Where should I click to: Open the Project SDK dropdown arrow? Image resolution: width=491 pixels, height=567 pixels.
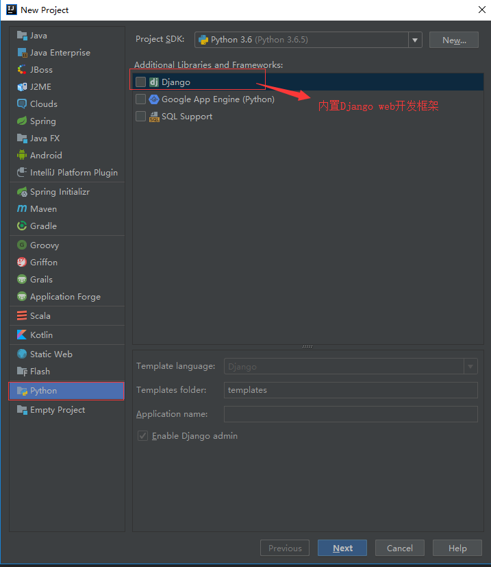click(x=415, y=40)
